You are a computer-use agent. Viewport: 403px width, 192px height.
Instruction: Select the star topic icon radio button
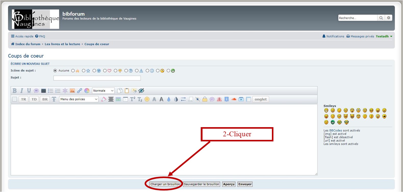[84, 71]
